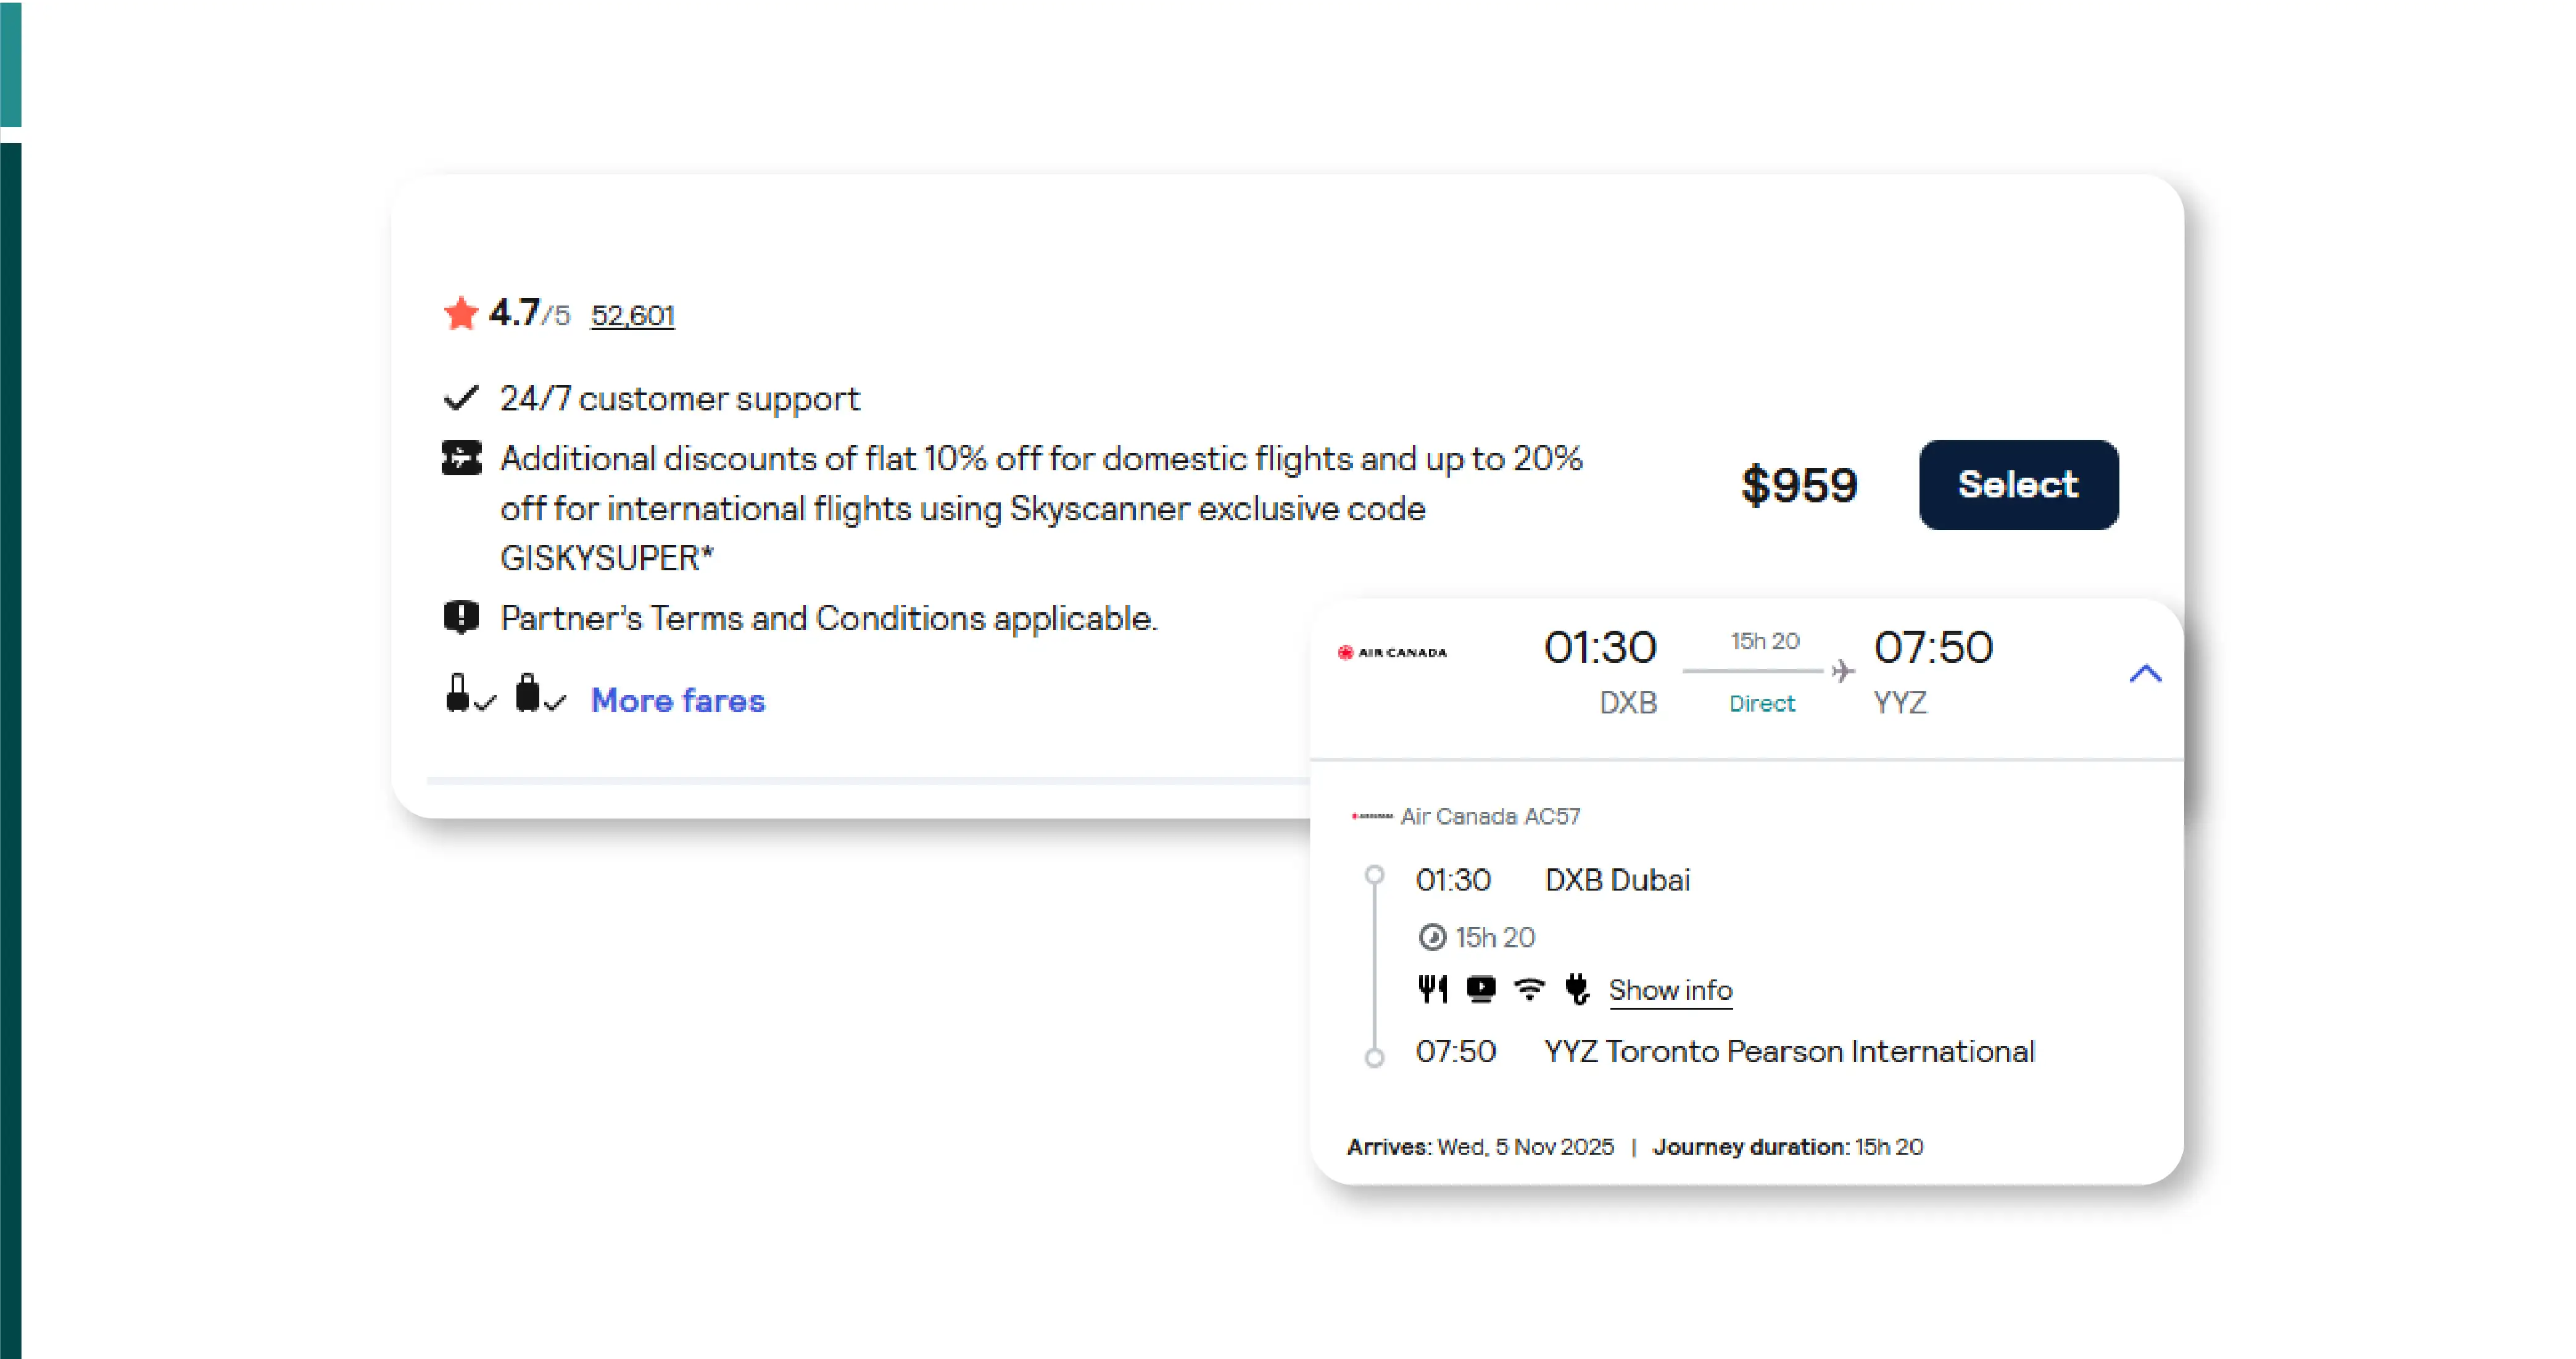Click the discount ticket icon

click(x=461, y=458)
